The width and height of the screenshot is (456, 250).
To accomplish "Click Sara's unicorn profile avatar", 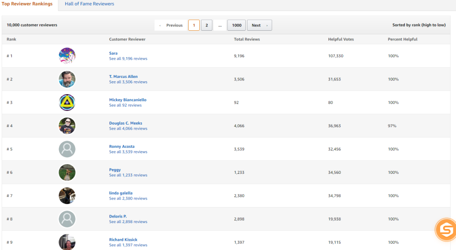I will 67,56.
